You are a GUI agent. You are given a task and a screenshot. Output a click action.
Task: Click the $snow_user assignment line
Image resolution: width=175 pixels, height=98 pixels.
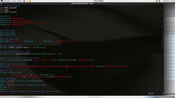[x=11, y=18]
